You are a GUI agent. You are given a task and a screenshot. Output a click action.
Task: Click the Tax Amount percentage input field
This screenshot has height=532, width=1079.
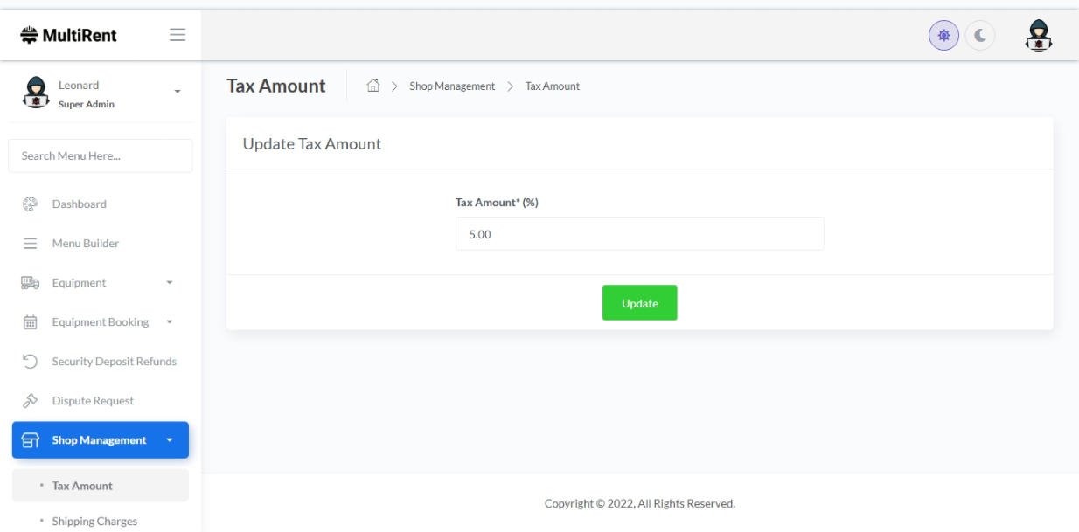(639, 234)
